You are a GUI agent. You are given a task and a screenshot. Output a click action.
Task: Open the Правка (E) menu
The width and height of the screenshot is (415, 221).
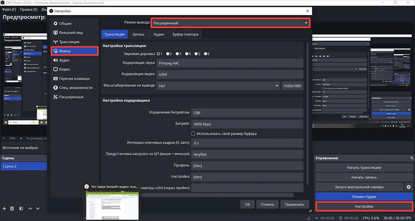(x=29, y=10)
